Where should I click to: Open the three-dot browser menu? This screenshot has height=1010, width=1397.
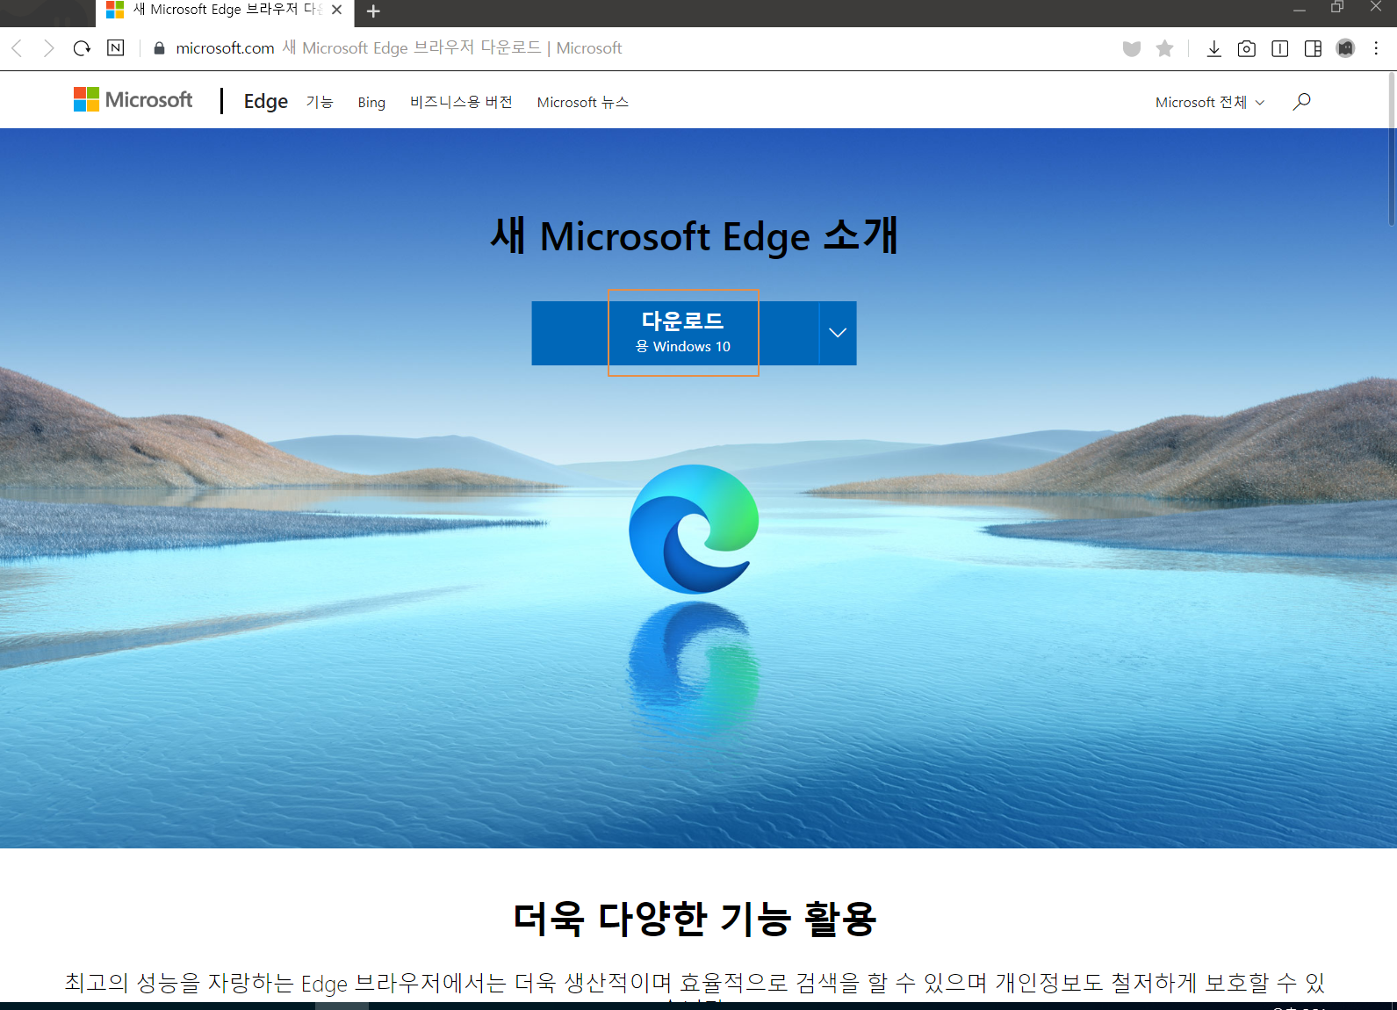point(1376,48)
